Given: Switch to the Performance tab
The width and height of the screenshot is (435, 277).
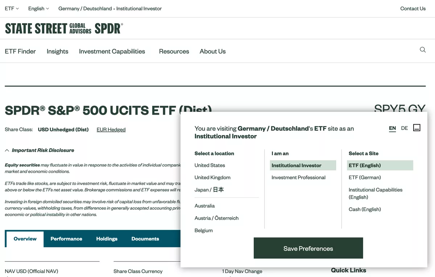Looking at the screenshot, I should click(66, 239).
